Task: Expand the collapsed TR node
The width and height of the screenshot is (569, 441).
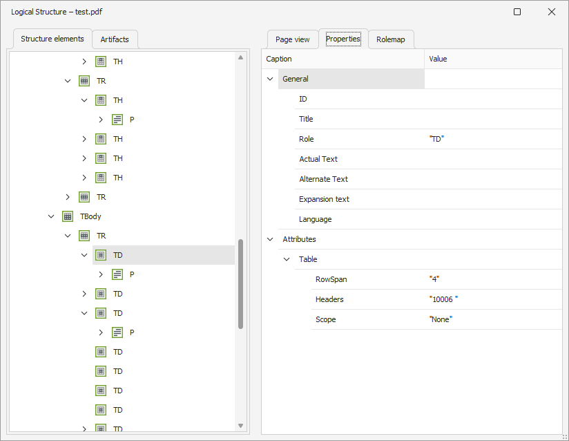Action: coord(68,197)
